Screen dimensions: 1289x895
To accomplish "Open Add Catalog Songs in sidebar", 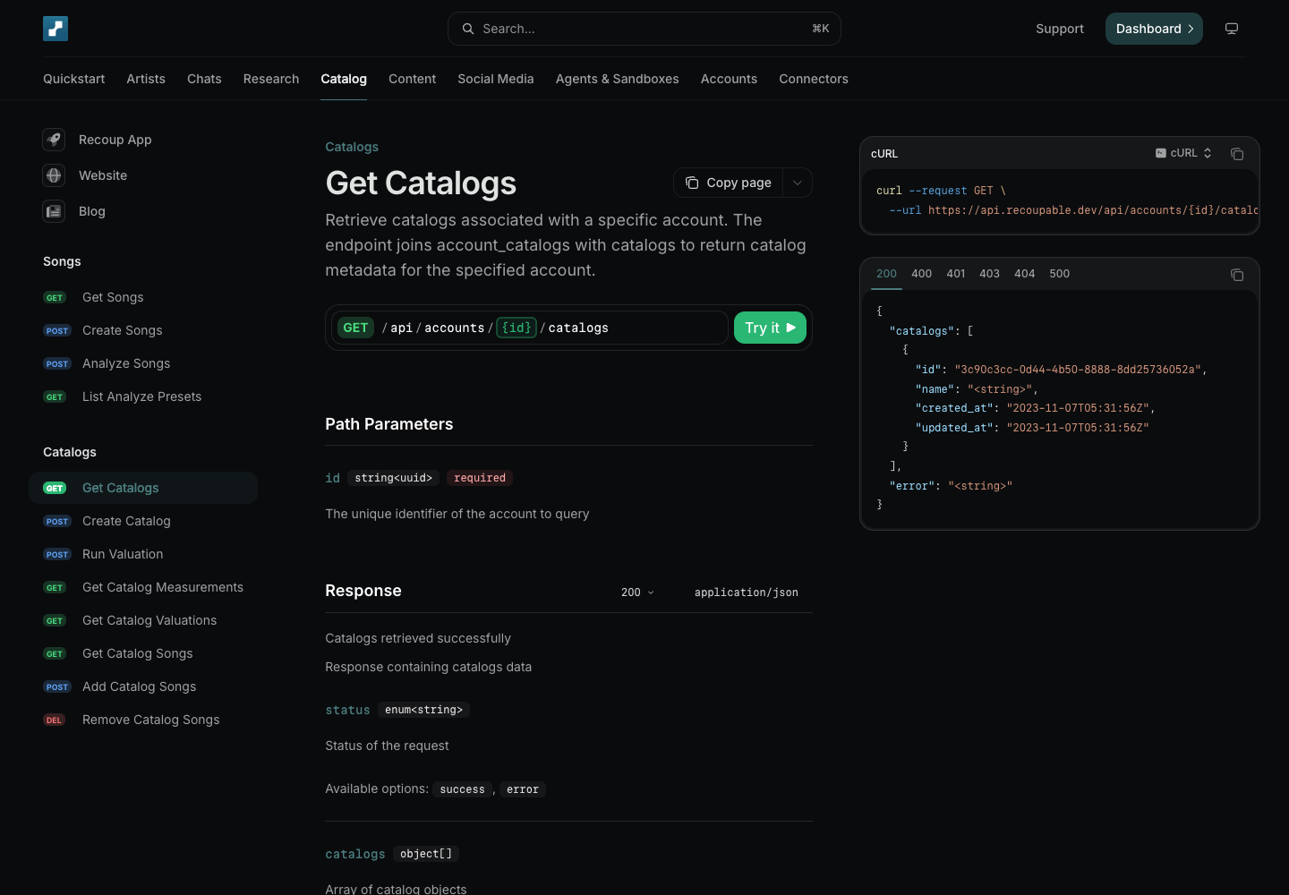I will (143, 686).
